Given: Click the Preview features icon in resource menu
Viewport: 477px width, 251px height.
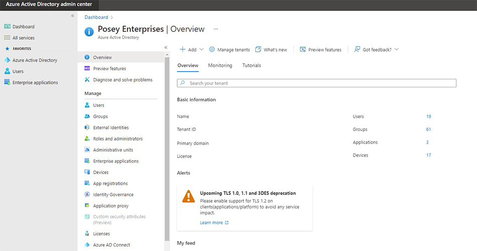Looking at the screenshot, I should 87,68.
